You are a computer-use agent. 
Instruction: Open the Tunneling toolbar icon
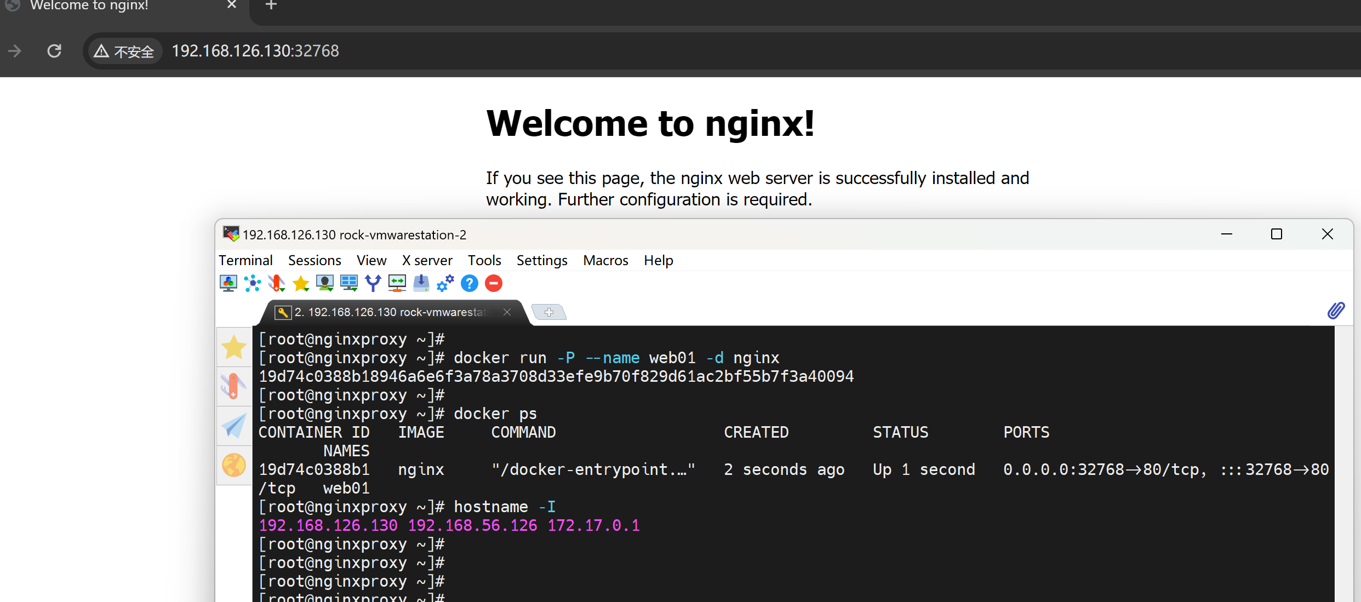(397, 283)
